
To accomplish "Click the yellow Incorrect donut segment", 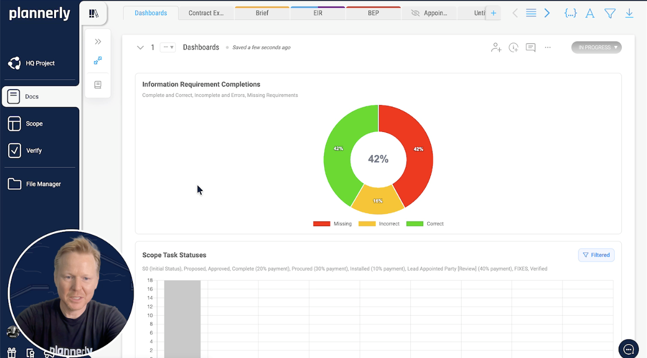I will [x=378, y=202].
